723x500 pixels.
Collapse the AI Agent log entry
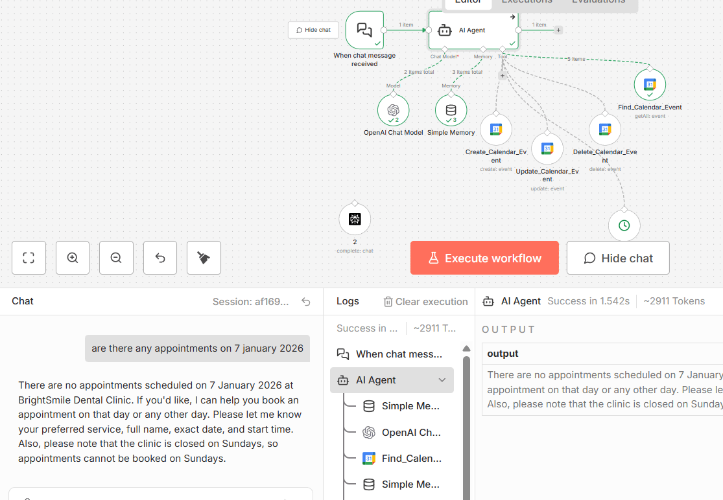442,380
